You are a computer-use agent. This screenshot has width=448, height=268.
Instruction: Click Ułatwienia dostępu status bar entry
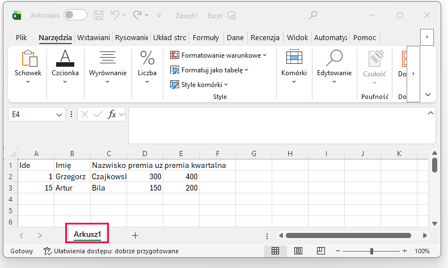point(111,251)
